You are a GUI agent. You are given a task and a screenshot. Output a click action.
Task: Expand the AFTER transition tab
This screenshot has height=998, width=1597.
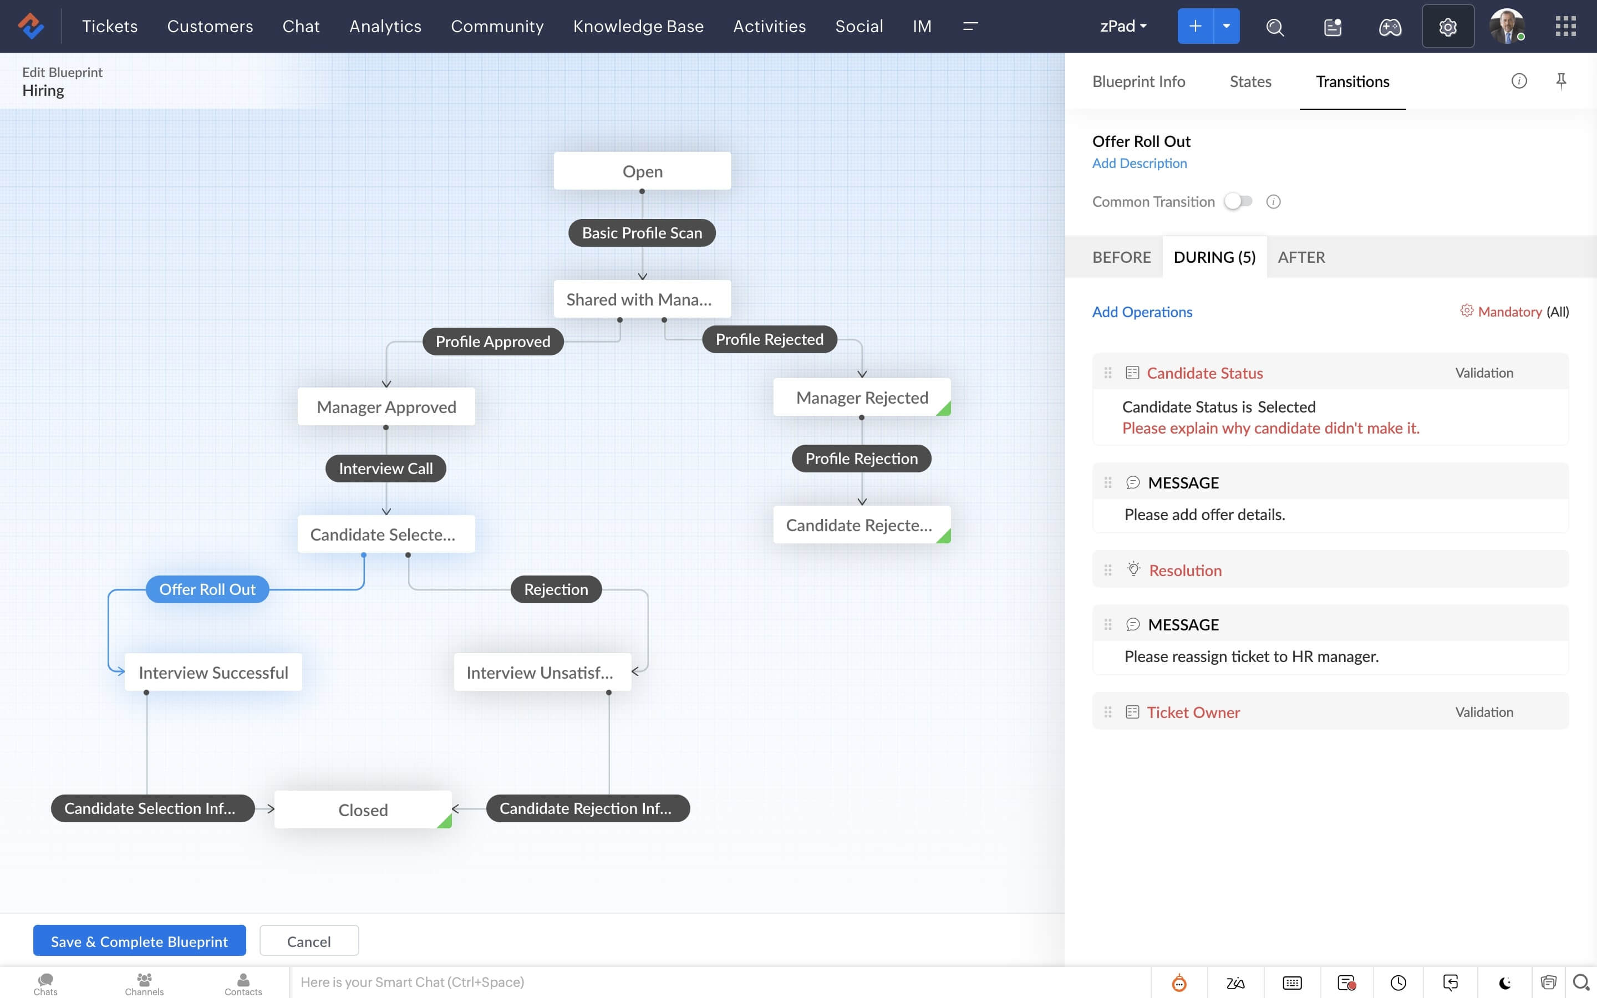(1300, 255)
